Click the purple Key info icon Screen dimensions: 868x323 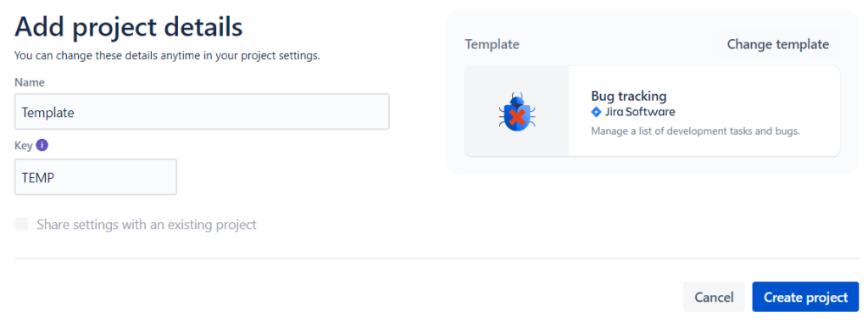pyautogui.click(x=42, y=145)
